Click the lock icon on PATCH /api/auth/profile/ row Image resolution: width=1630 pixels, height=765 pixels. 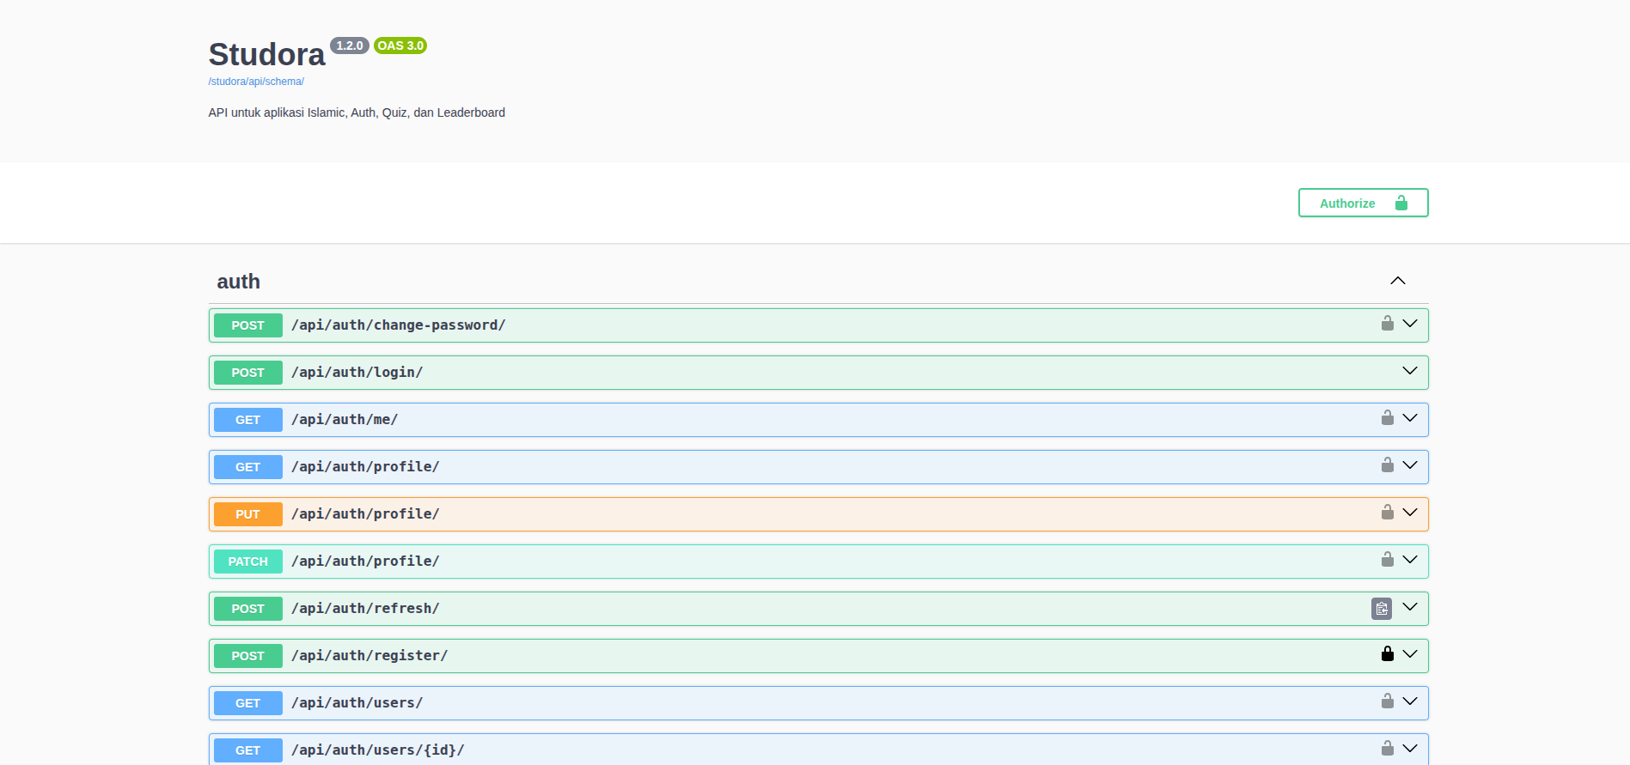pos(1388,560)
